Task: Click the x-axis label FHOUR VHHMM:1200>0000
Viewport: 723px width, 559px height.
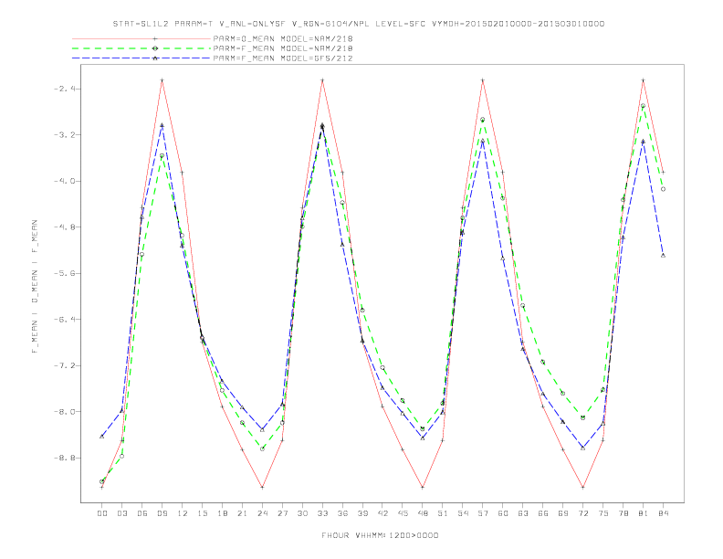Action: click(380, 535)
